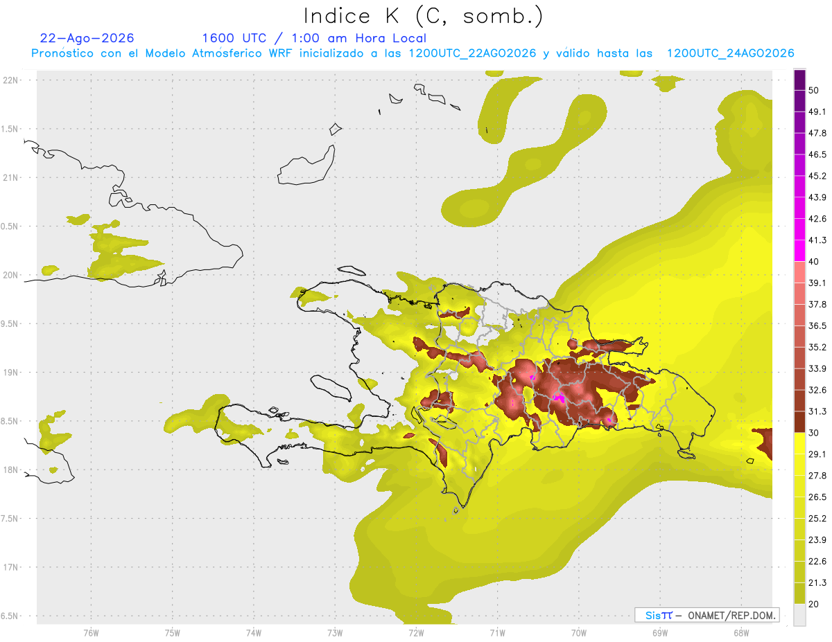Pick the magenta swatch between 40 and 41.3
This screenshot has width=832, height=642.
[x=799, y=251]
